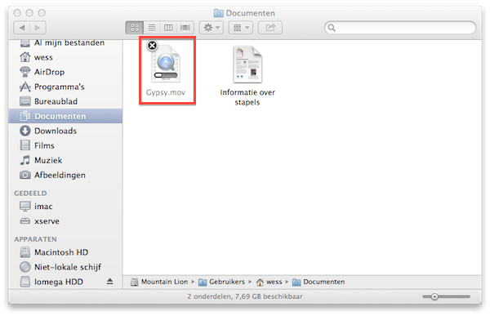Image resolution: width=490 pixels, height=316 pixels.
Task: Switch to Cover Flow view
Action: [185, 28]
